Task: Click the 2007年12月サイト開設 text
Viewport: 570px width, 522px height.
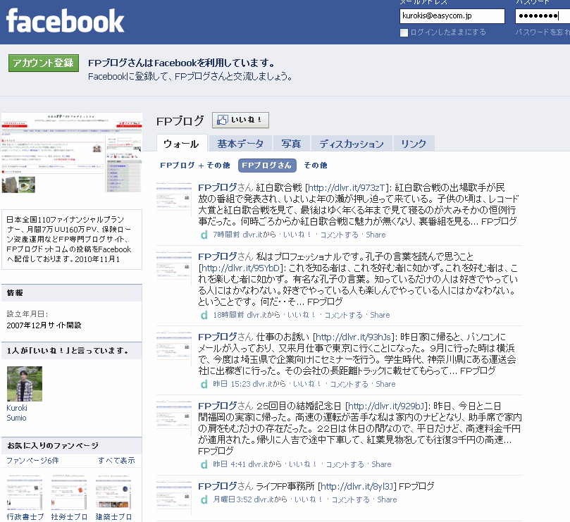Action: click(x=44, y=325)
